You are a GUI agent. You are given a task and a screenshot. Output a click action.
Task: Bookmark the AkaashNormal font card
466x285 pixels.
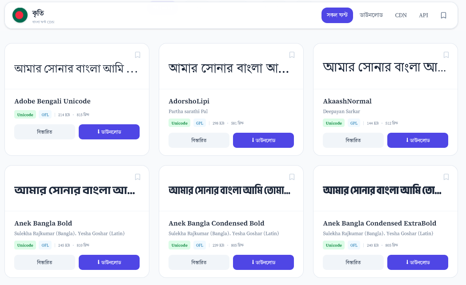tap(446, 55)
